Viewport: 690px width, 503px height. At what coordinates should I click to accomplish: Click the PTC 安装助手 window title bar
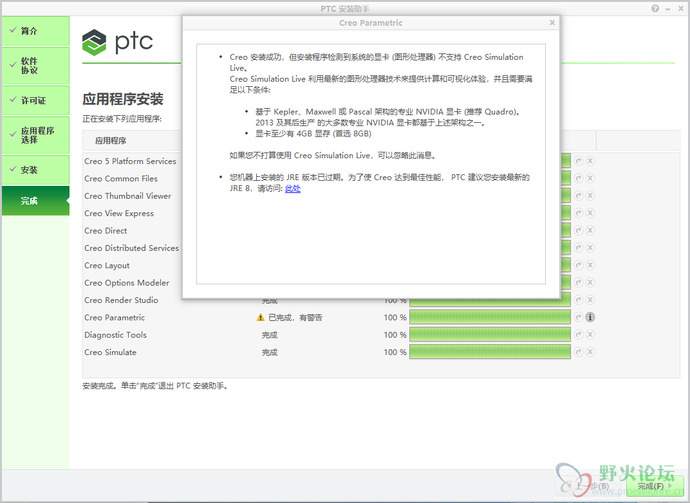pyautogui.click(x=345, y=8)
